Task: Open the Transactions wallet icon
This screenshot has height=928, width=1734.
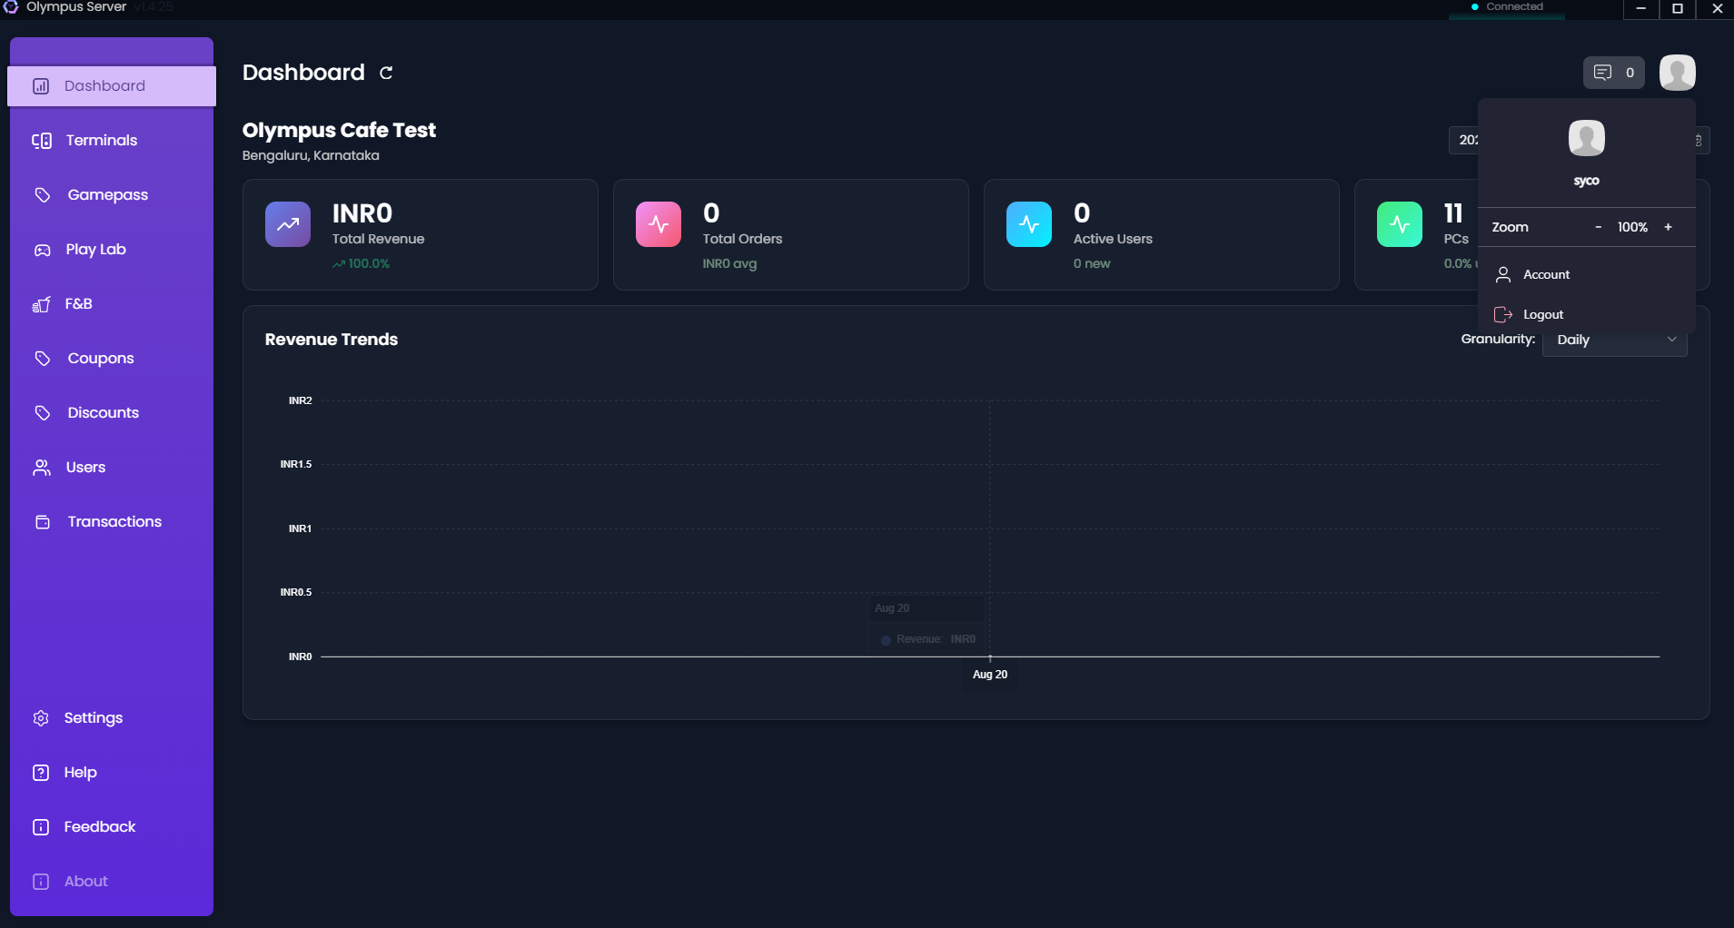Action: (x=43, y=521)
